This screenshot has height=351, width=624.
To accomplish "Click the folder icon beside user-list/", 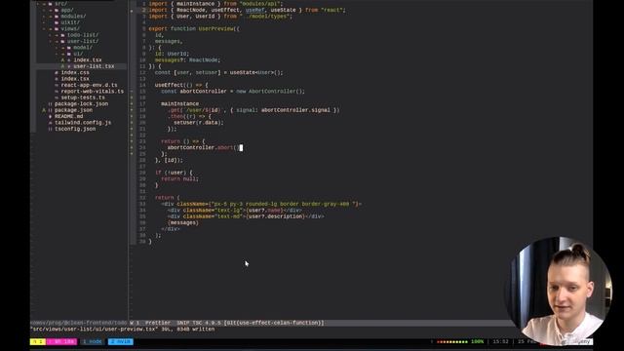I will (x=62, y=41).
